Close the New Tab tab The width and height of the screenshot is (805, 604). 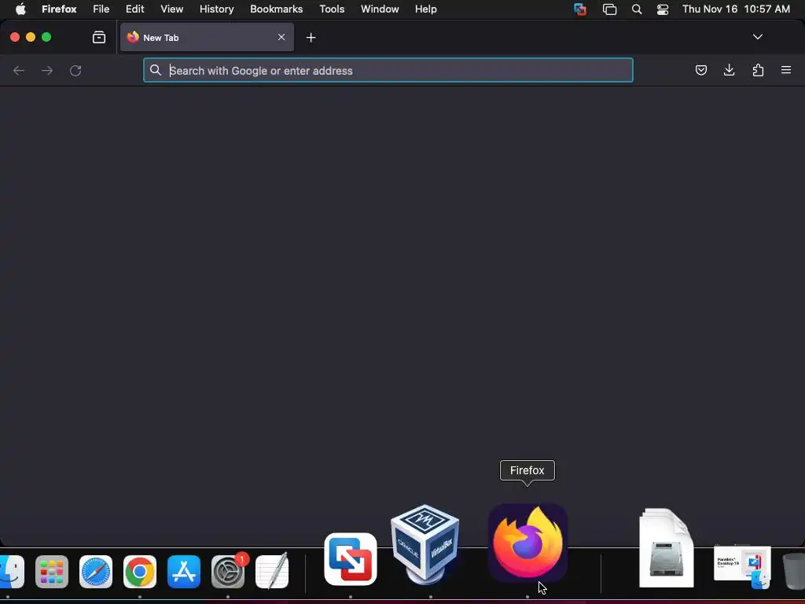(281, 37)
